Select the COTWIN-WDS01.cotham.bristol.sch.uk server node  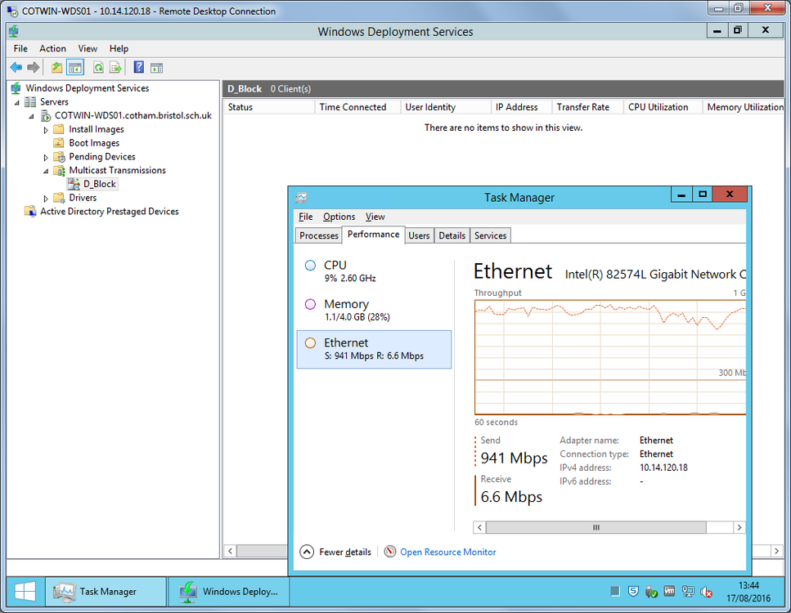(x=133, y=115)
